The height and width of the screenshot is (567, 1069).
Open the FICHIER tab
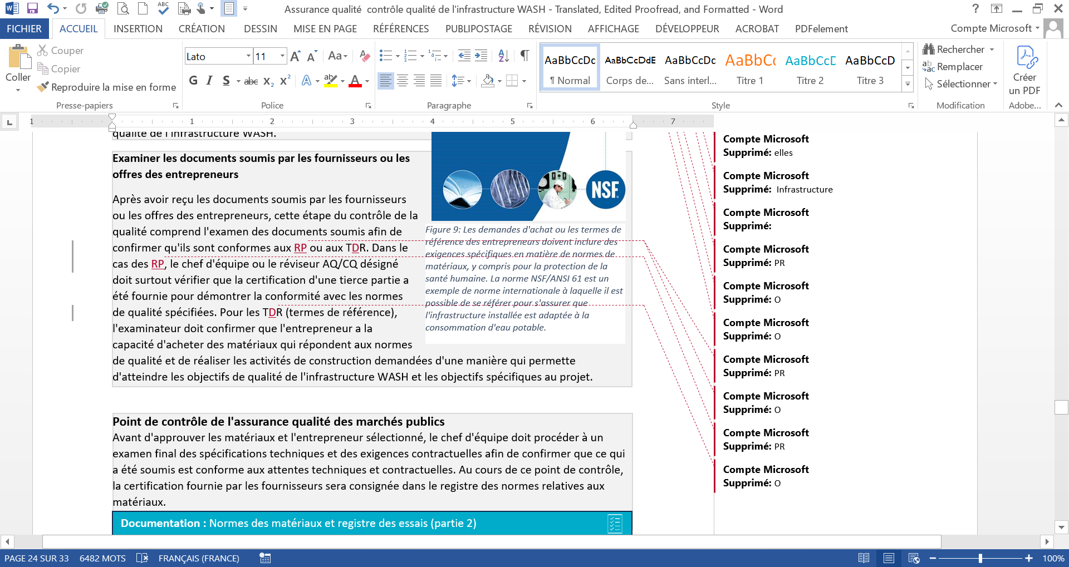tap(24, 29)
